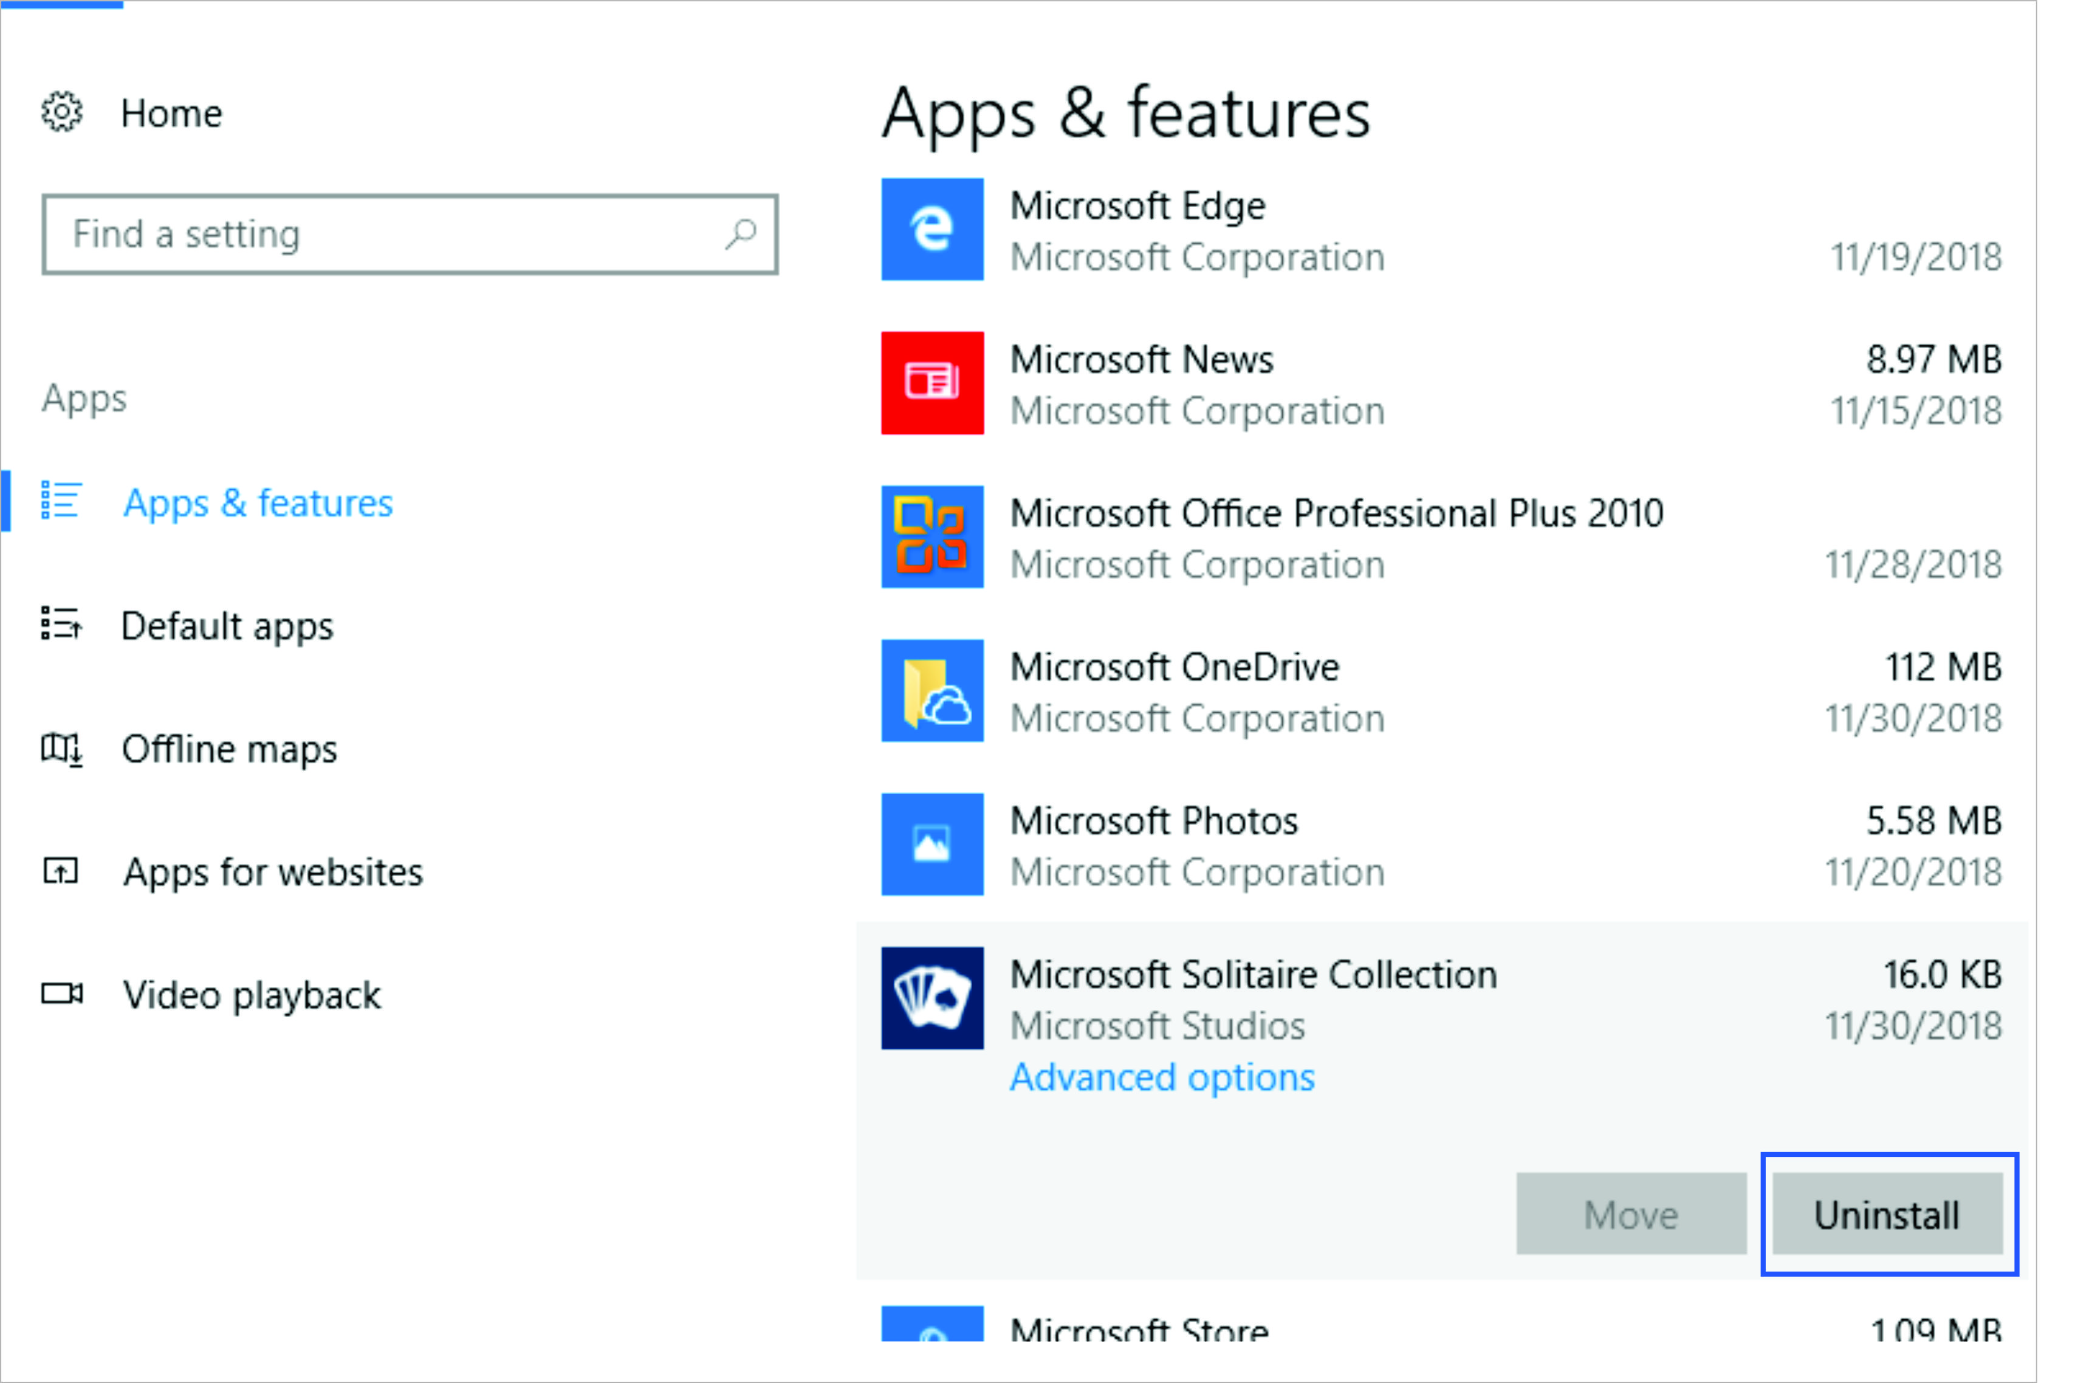Go to Offline maps settings

click(229, 749)
